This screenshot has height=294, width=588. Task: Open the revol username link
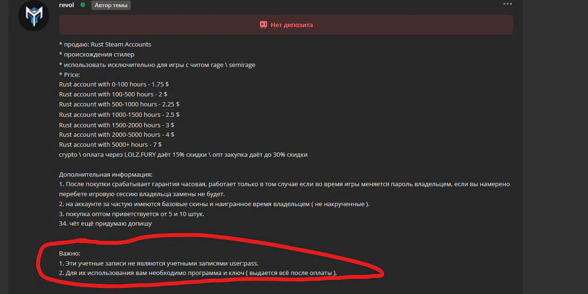[67, 5]
